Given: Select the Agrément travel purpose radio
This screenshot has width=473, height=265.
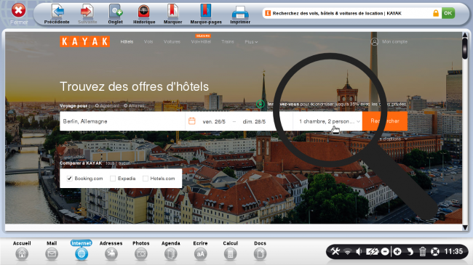Looking at the screenshot, I should pyautogui.click(x=97, y=106).
